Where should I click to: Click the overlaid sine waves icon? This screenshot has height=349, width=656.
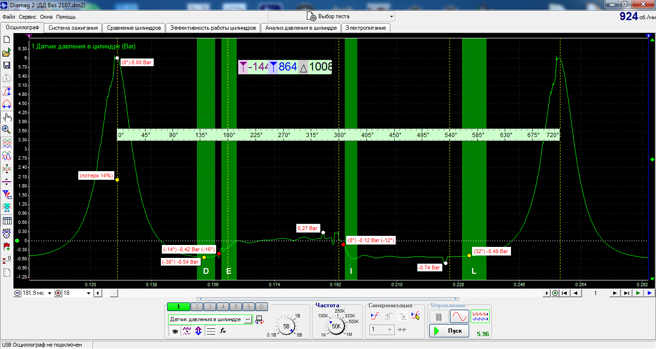pyautogui.click(x=7, y=156)
